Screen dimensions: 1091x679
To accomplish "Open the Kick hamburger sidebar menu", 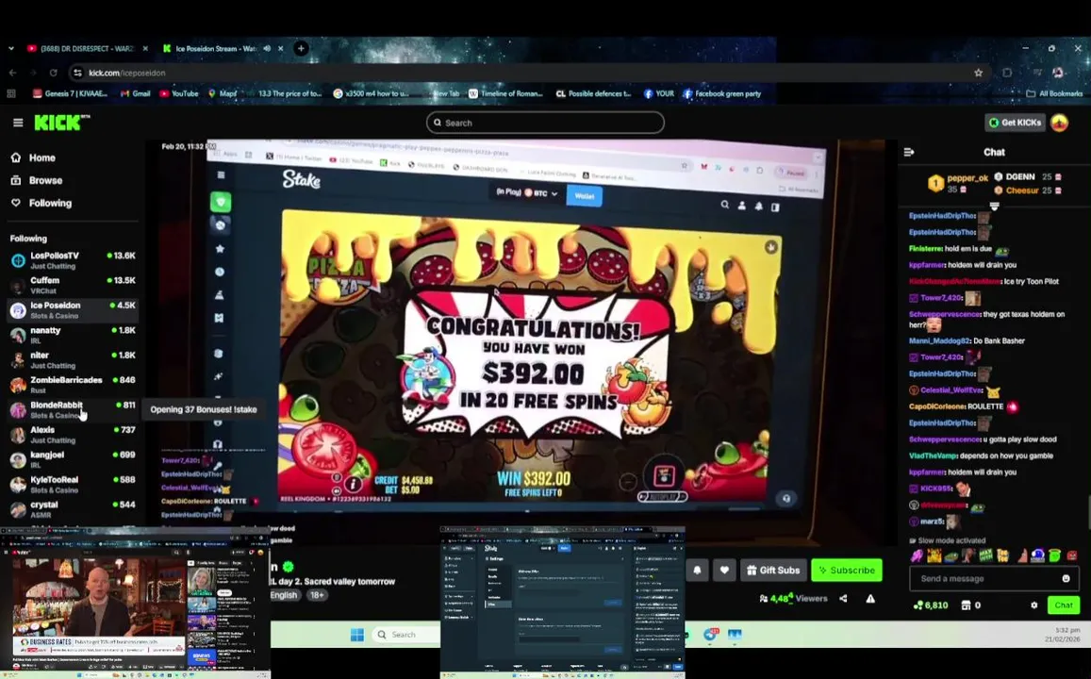I will (18, 123).
